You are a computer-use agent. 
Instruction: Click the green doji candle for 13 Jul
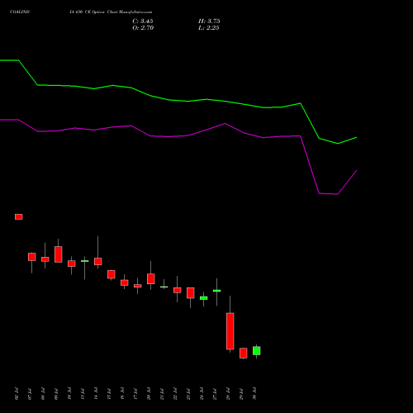click(x=85, y=261)
